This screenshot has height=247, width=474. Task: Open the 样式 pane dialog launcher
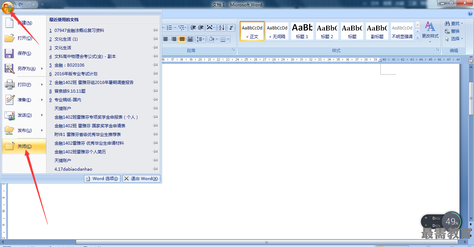pyautogui.click(x=438, y=50)
